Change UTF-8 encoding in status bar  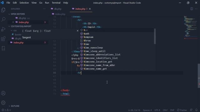[157, 110]
